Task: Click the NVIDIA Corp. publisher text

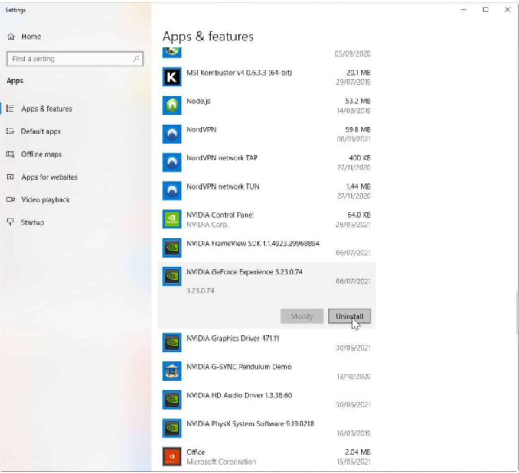Action: tap(207, 225)
